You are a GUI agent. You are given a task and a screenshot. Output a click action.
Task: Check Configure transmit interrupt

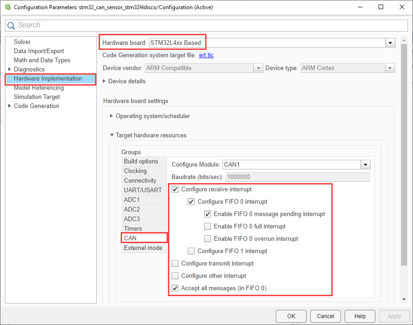pyautogui.click(x=175, y=263)
